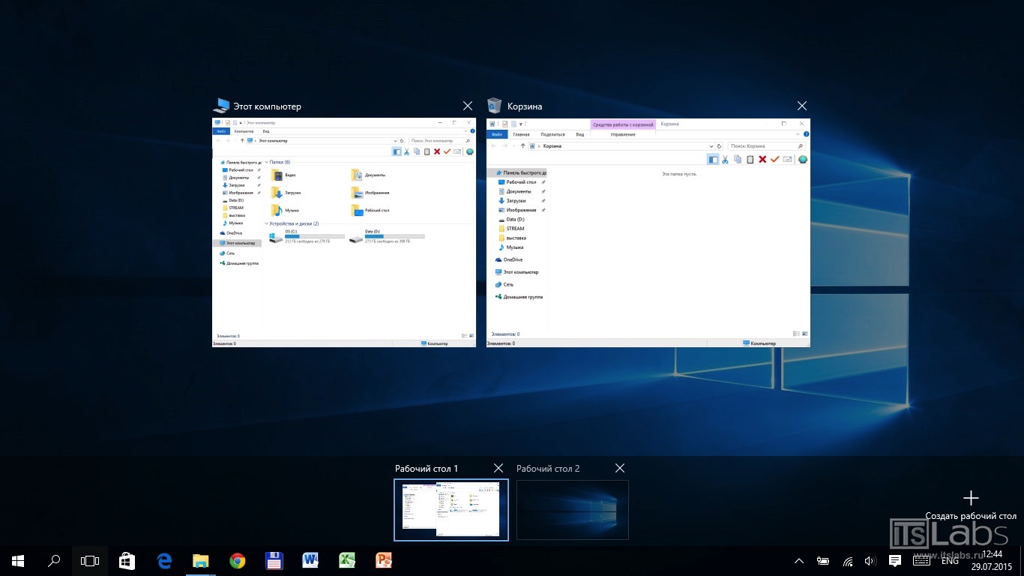
Task: Close the Корзина window in Task View
Action: [802, 106]
